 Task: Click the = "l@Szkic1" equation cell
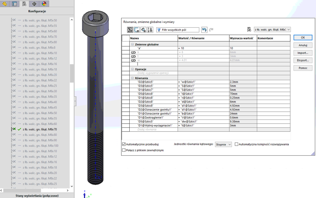point(204,94)
